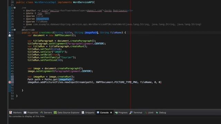Click highlighted imagePath inside Paths.get call
The image size is (221, 124).
(x=65, y=80)
